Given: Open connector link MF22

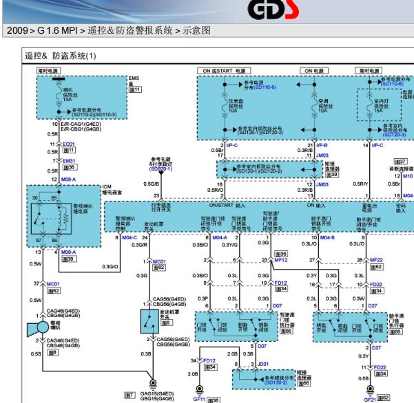Looking at the screenshot, I should (x=377, y=260).
